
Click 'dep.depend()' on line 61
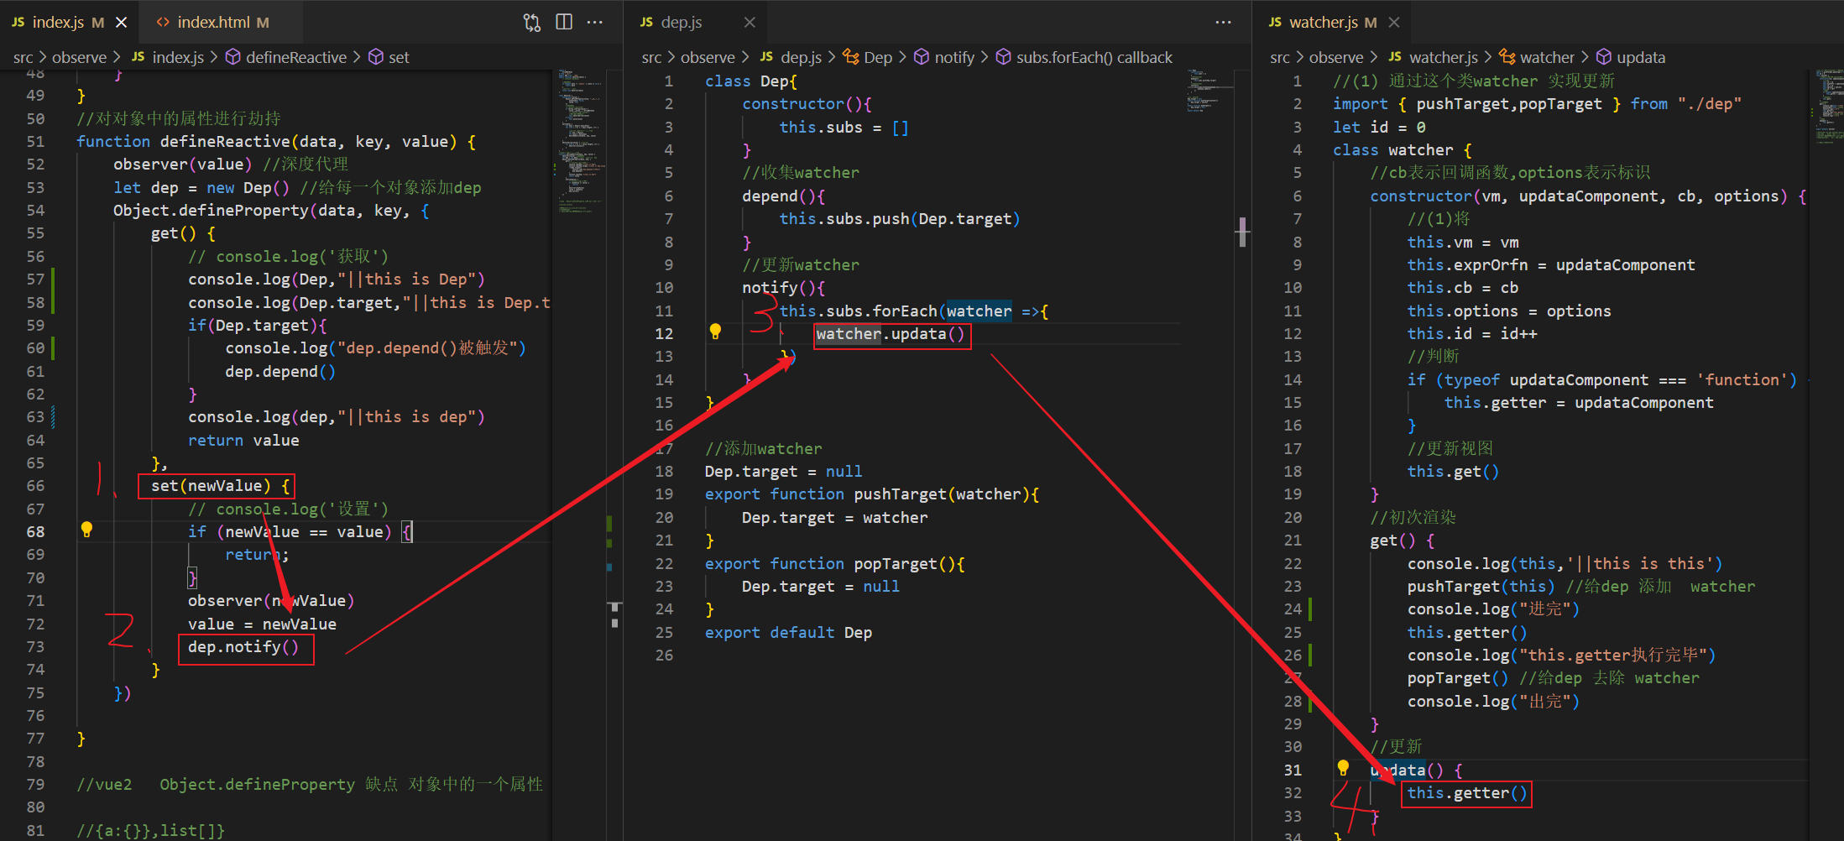[280, 372]
